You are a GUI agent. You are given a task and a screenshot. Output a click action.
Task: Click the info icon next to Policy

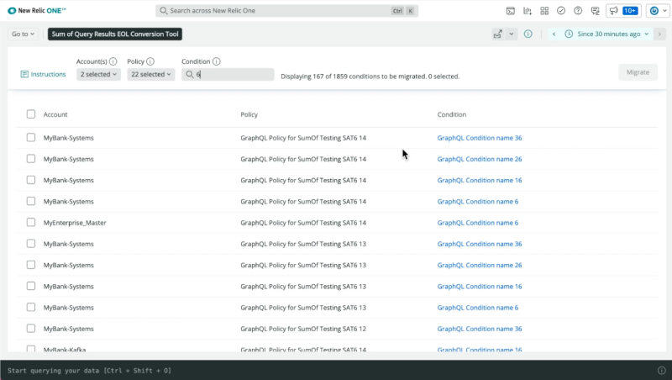[150, 61]
